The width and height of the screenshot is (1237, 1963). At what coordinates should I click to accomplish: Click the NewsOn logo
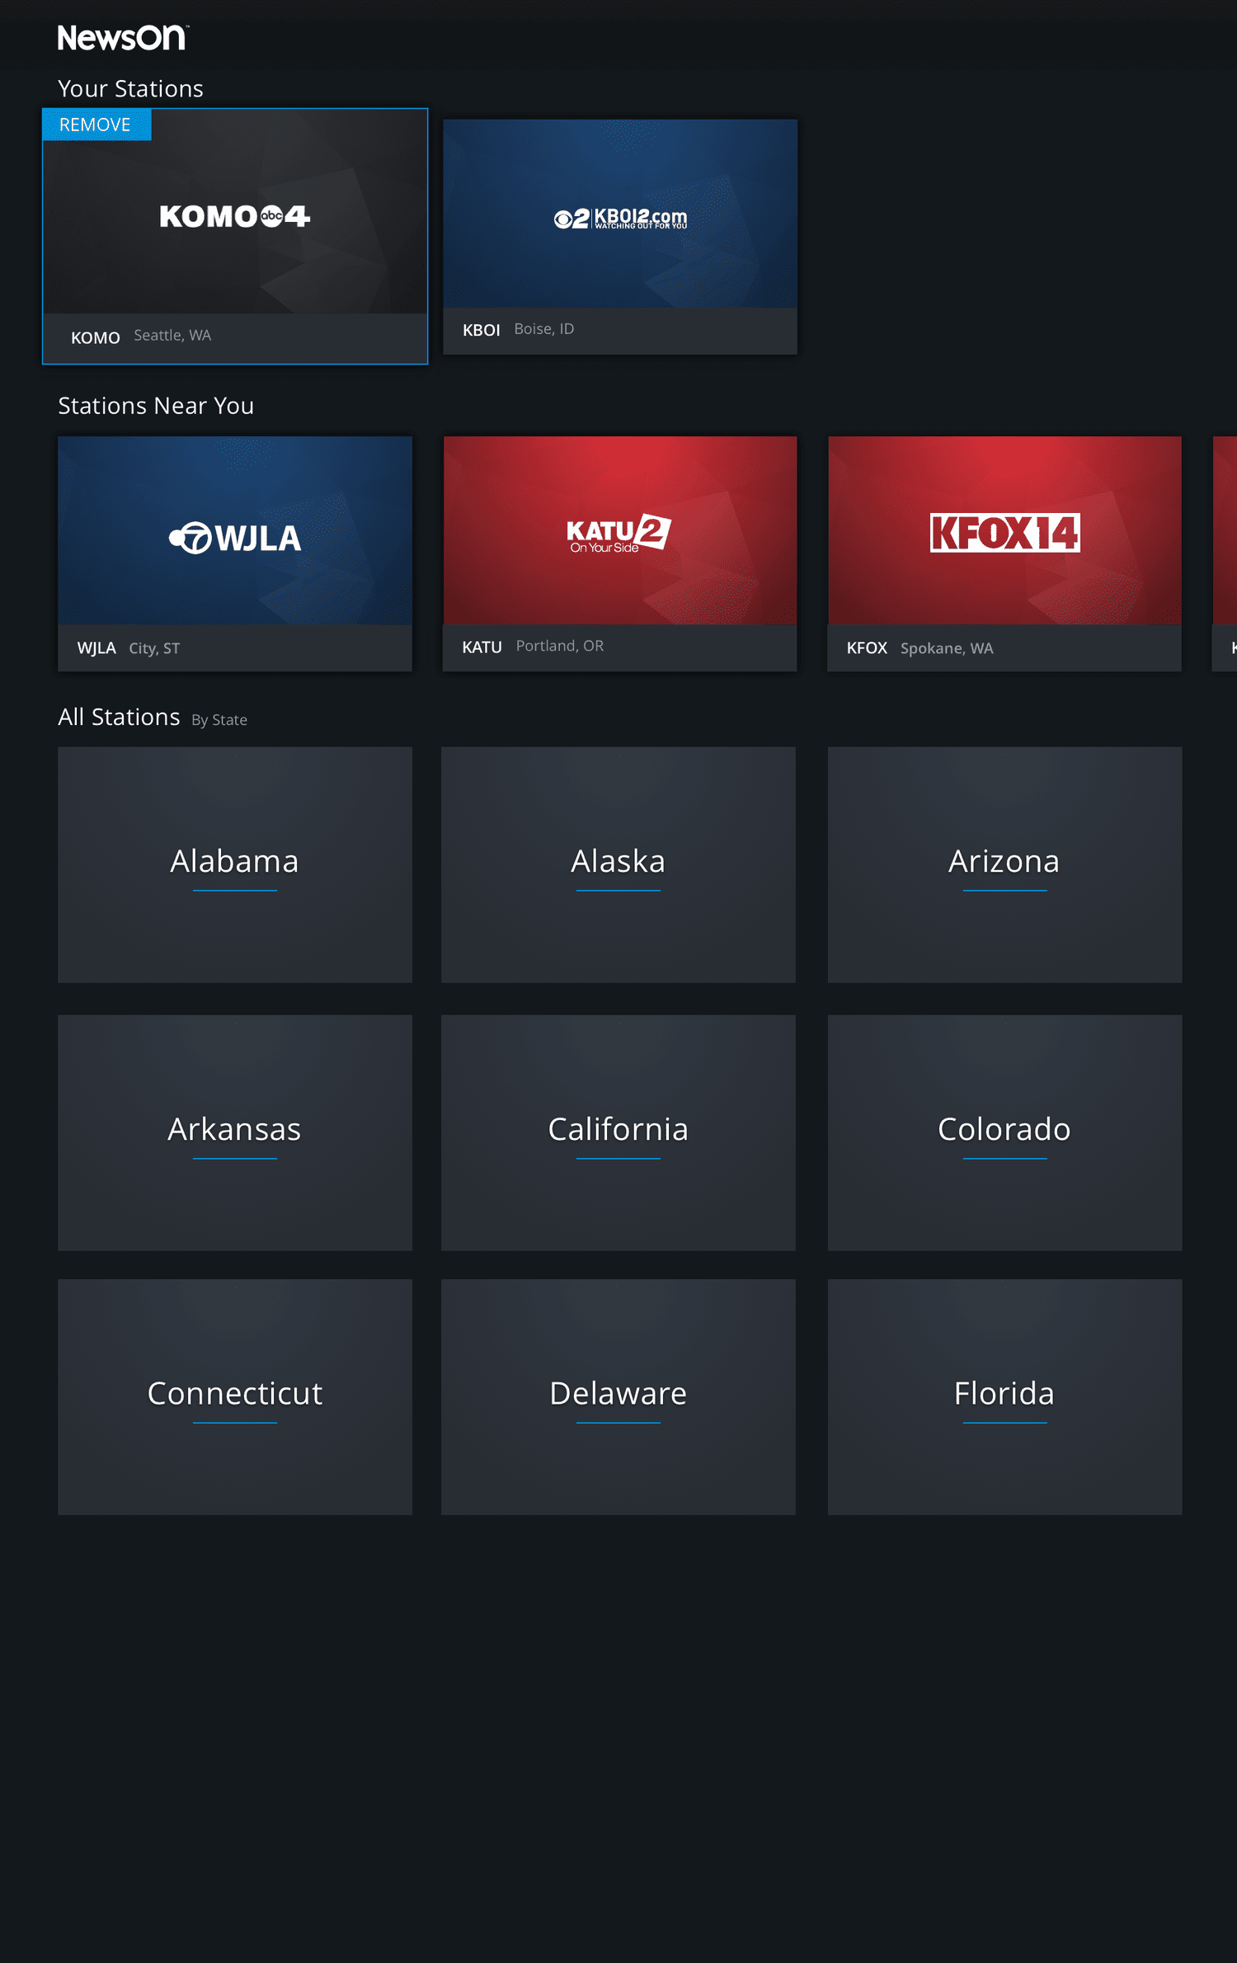123,38
